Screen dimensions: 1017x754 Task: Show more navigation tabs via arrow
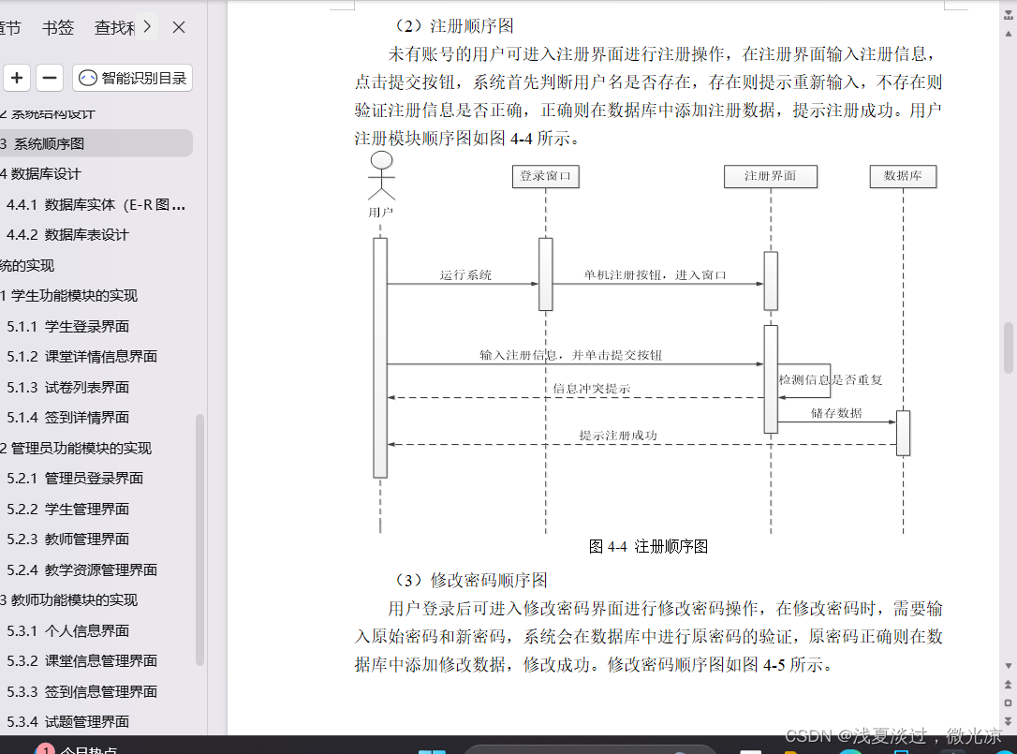coord(147,26)
